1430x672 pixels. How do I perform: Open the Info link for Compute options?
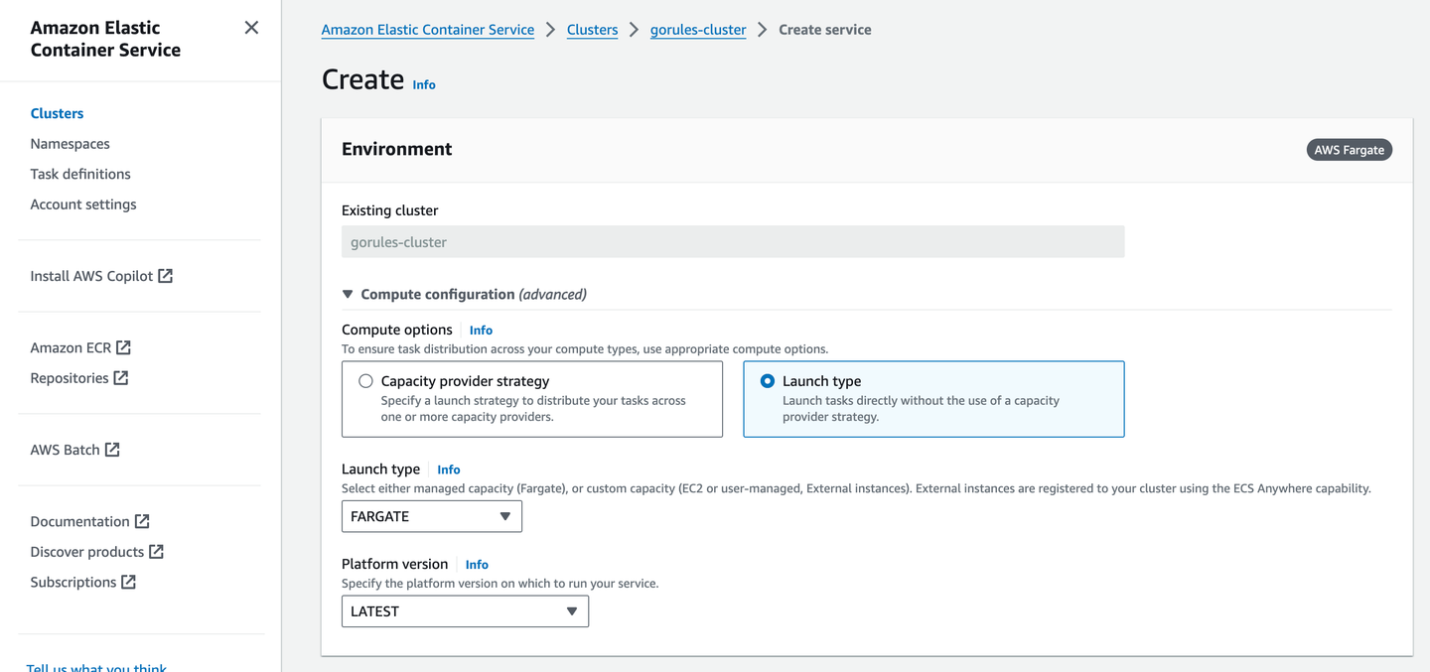point(481,330)
